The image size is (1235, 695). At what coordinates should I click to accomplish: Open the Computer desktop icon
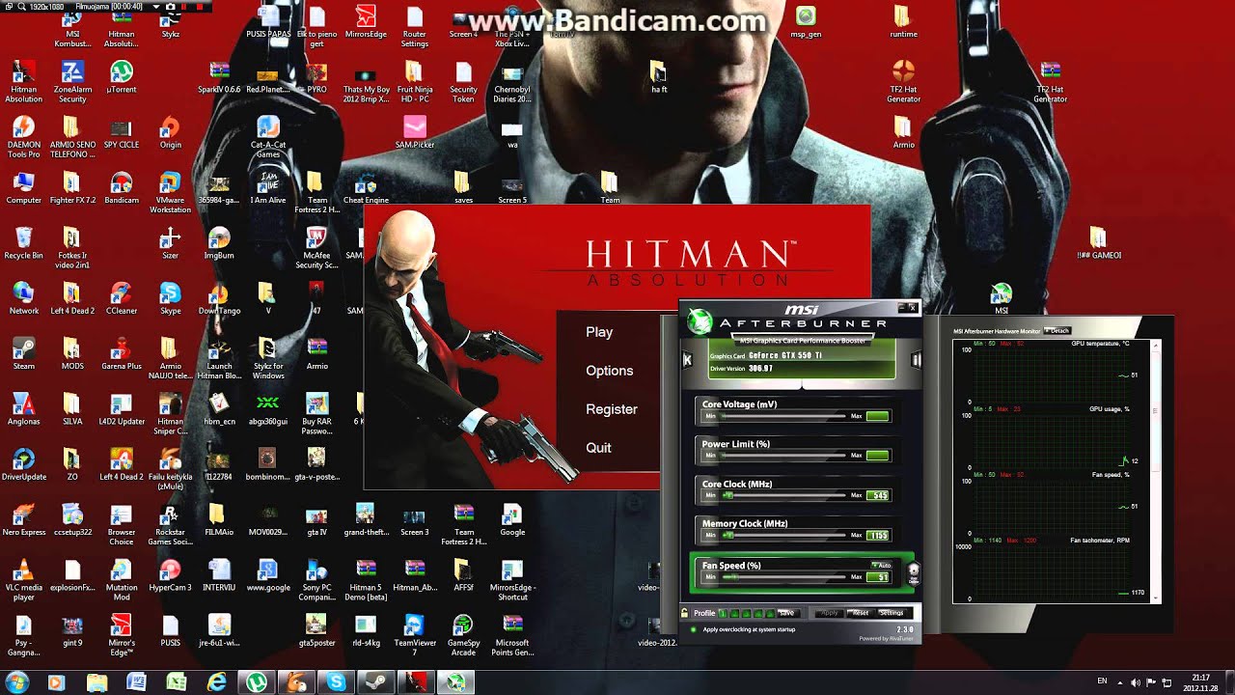tap(23, 187)
